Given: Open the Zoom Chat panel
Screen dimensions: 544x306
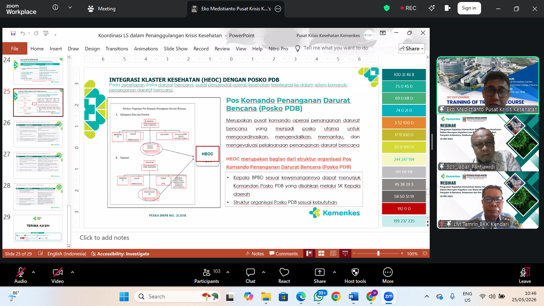Looking at the screenshot, I should coord(250,276).
